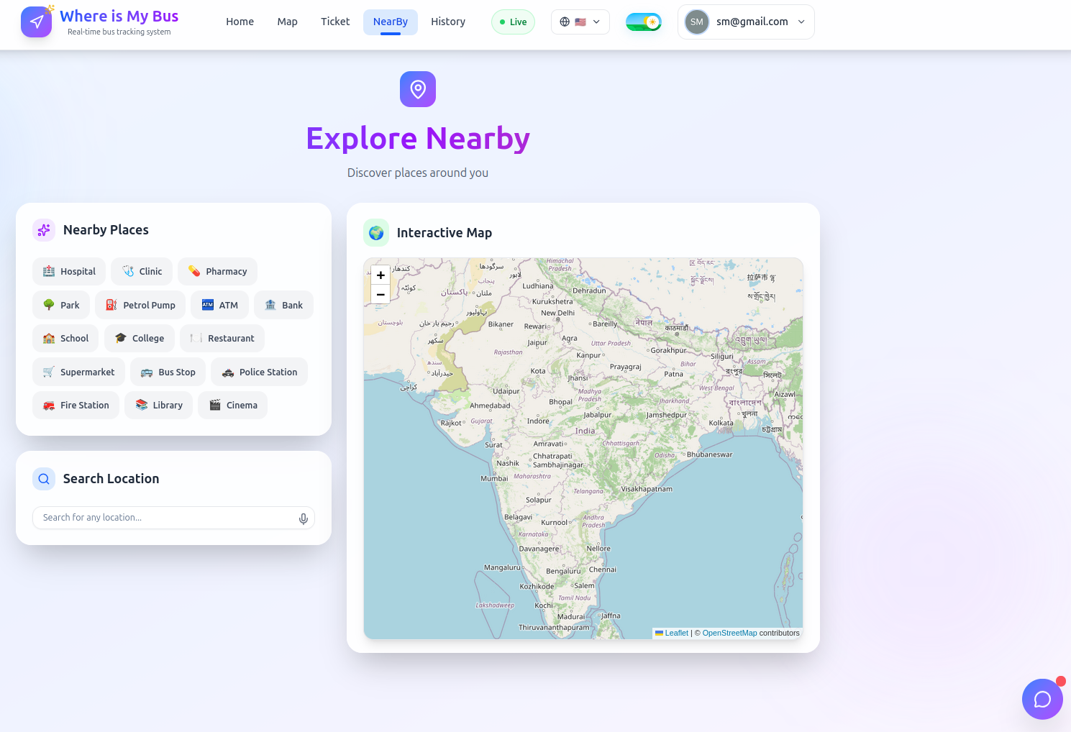Select the Hospital category chip
This screenshot has height=732, width=1071.
click(69, 272)
